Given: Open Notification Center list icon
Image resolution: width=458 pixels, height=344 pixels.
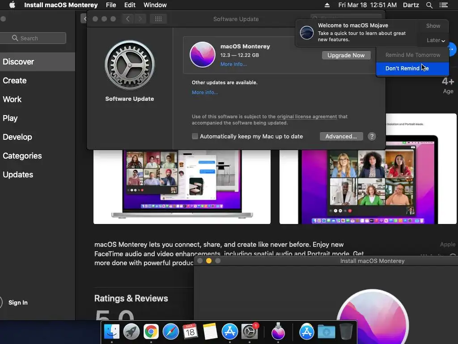Looking at the screenshot, I should pos(444,5).
